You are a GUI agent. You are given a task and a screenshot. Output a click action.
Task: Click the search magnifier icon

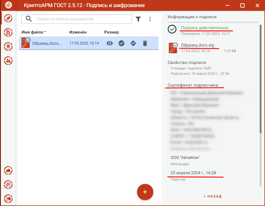[29, 19]
